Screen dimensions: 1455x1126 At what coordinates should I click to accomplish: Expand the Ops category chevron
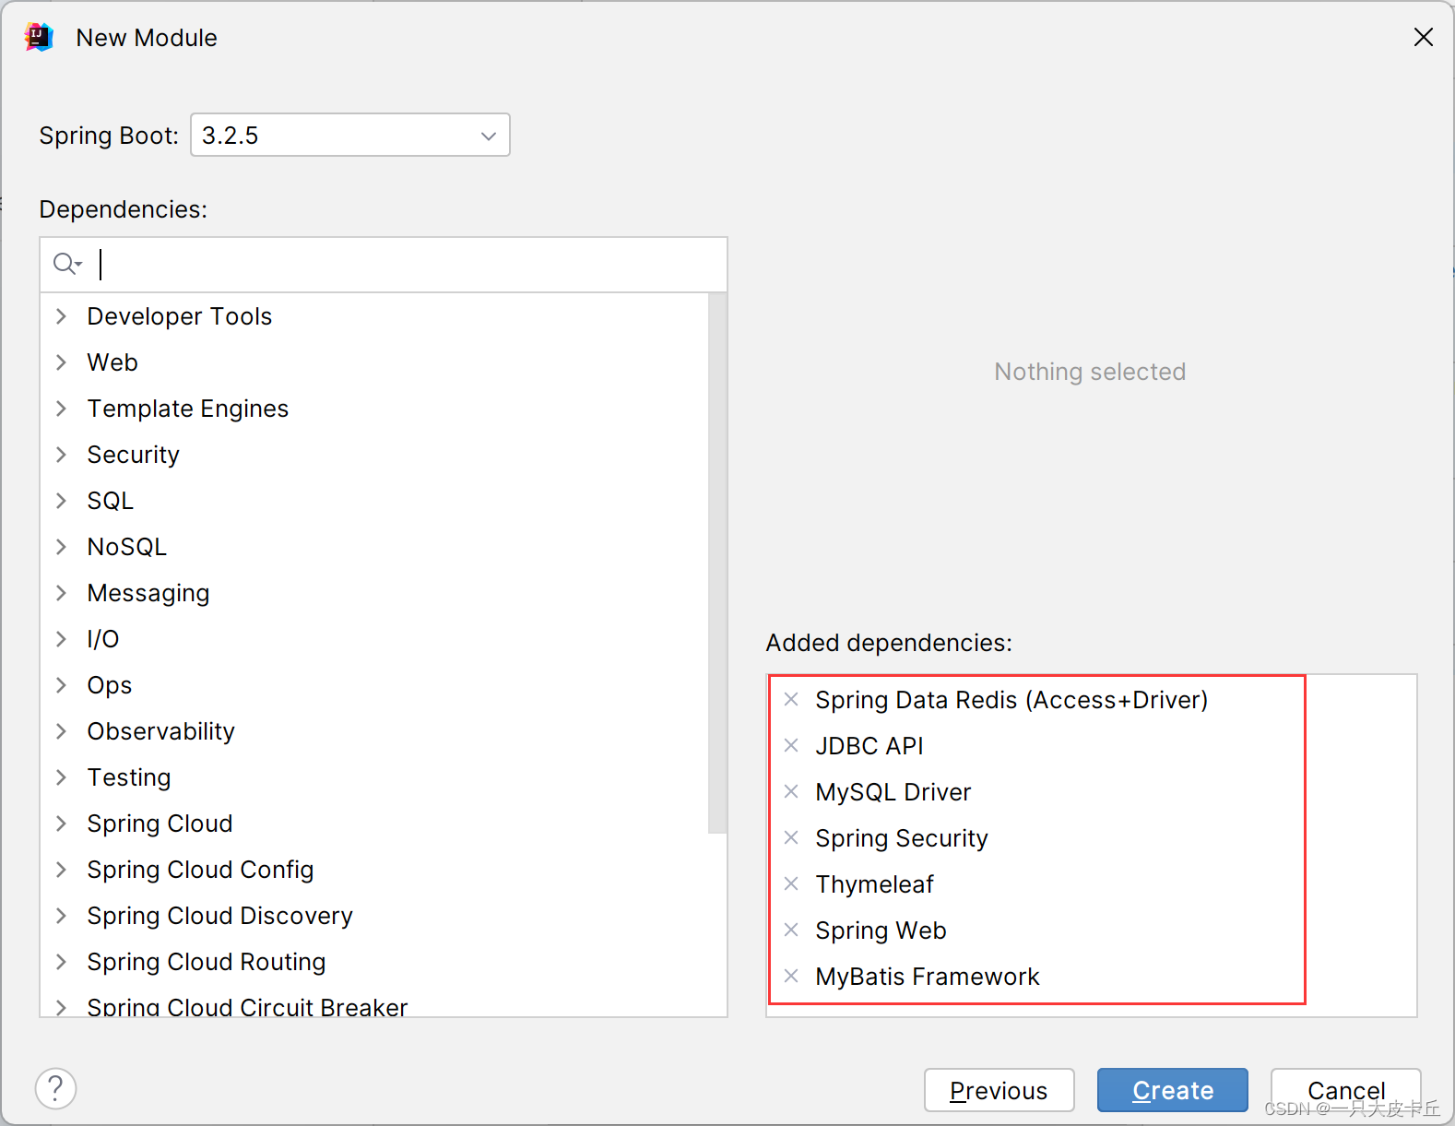coord(61,685)
